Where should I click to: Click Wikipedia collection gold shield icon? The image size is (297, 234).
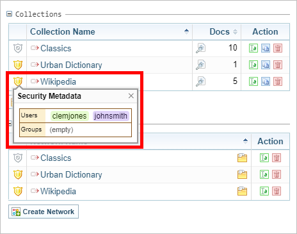tap(18, 81)
